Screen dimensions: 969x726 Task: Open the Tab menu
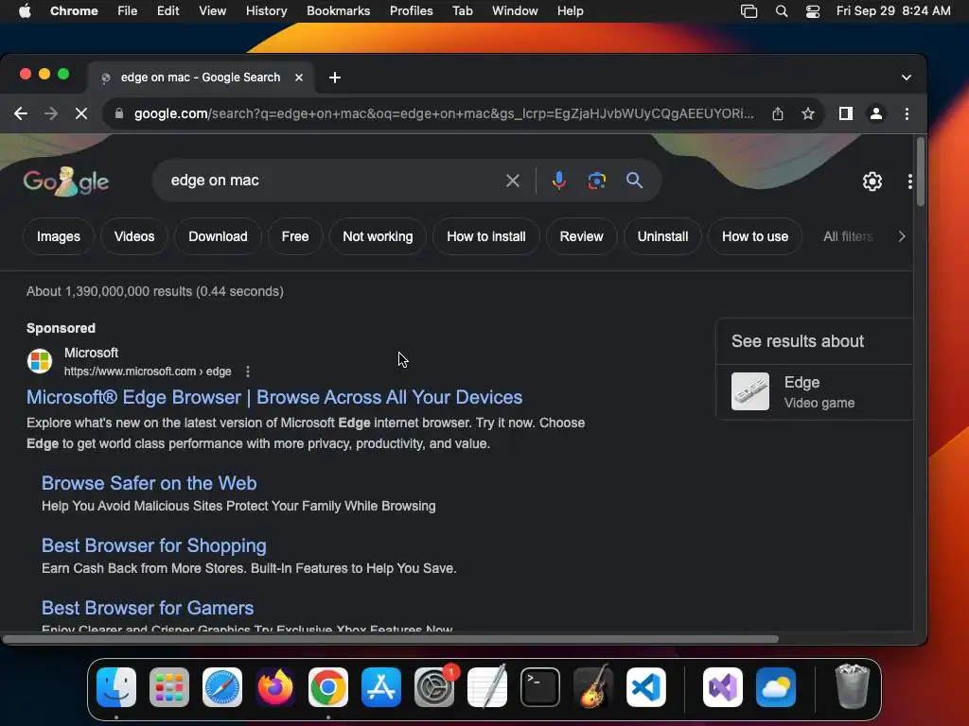click(x=462, y=11)
